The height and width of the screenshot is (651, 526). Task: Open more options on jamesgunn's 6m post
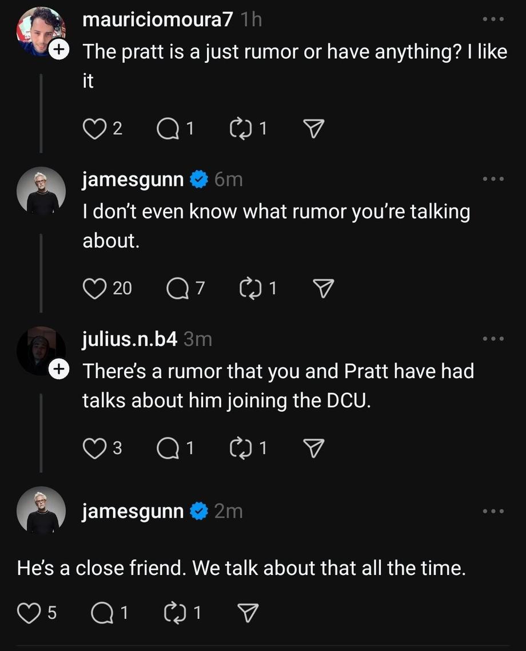click(493, 179)
